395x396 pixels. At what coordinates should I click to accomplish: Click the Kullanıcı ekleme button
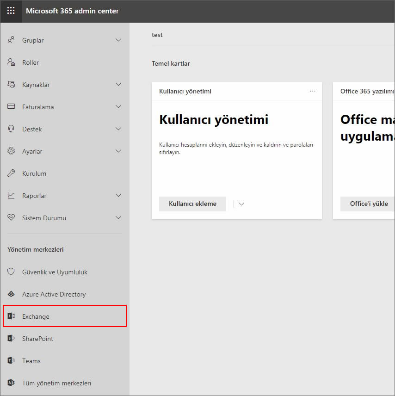click(x=192, y=204)
